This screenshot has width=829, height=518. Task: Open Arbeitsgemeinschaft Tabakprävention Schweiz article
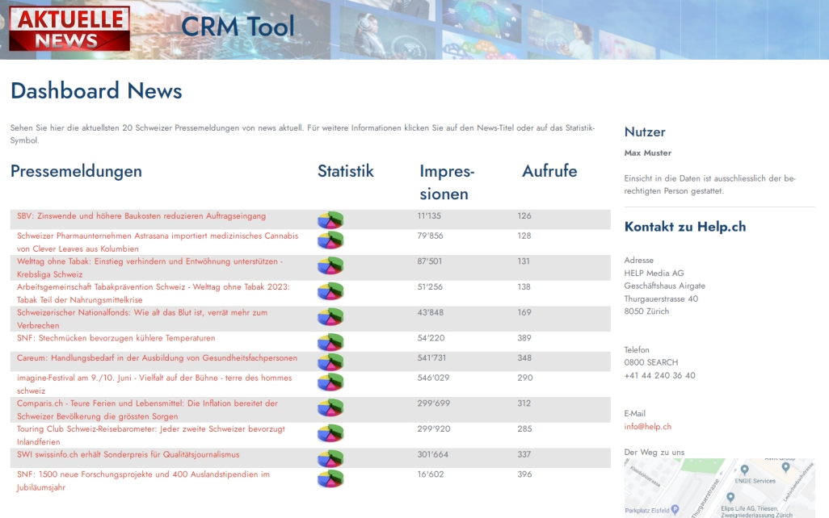pos(154,293)
